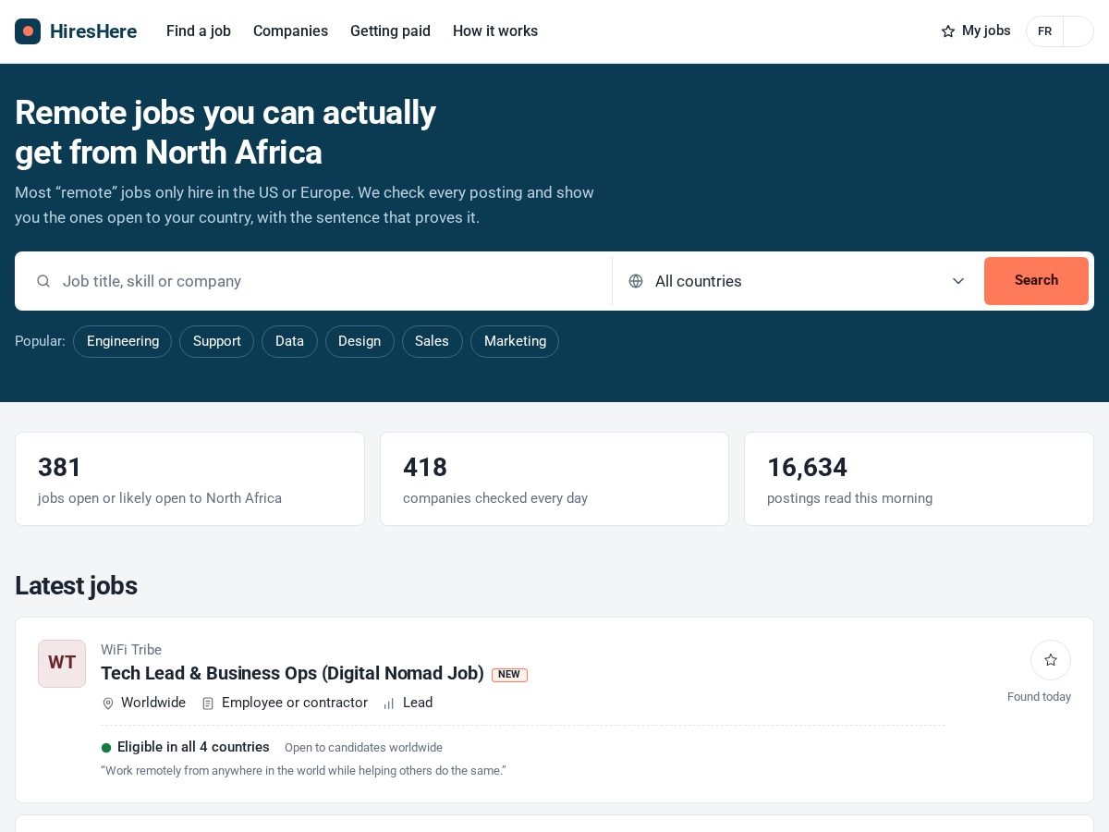Filter by popular Marketing tag
This screenshot has width=1109, height=832.
click(515, 341)
